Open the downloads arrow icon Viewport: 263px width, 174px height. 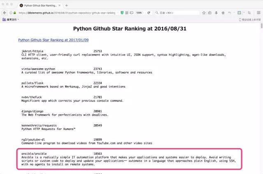click(x=216, y=13)
